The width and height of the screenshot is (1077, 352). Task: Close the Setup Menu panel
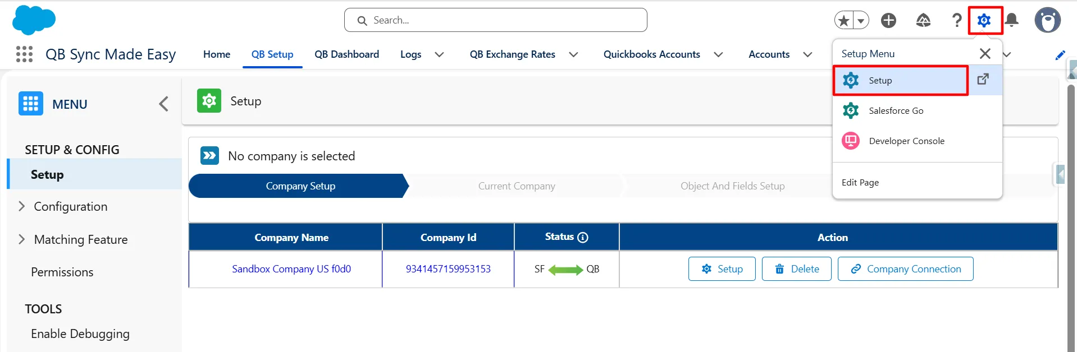click(x=985, y=54)
